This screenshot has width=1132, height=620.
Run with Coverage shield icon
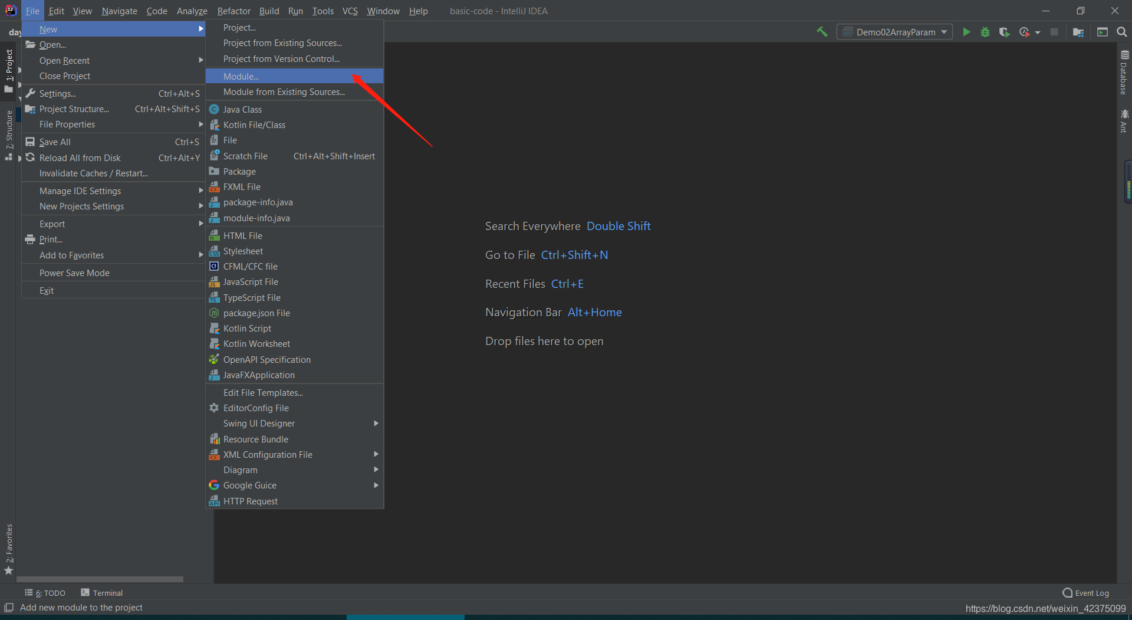point(1004,32)
